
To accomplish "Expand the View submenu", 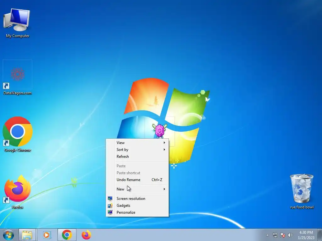I will pos(137,143).
